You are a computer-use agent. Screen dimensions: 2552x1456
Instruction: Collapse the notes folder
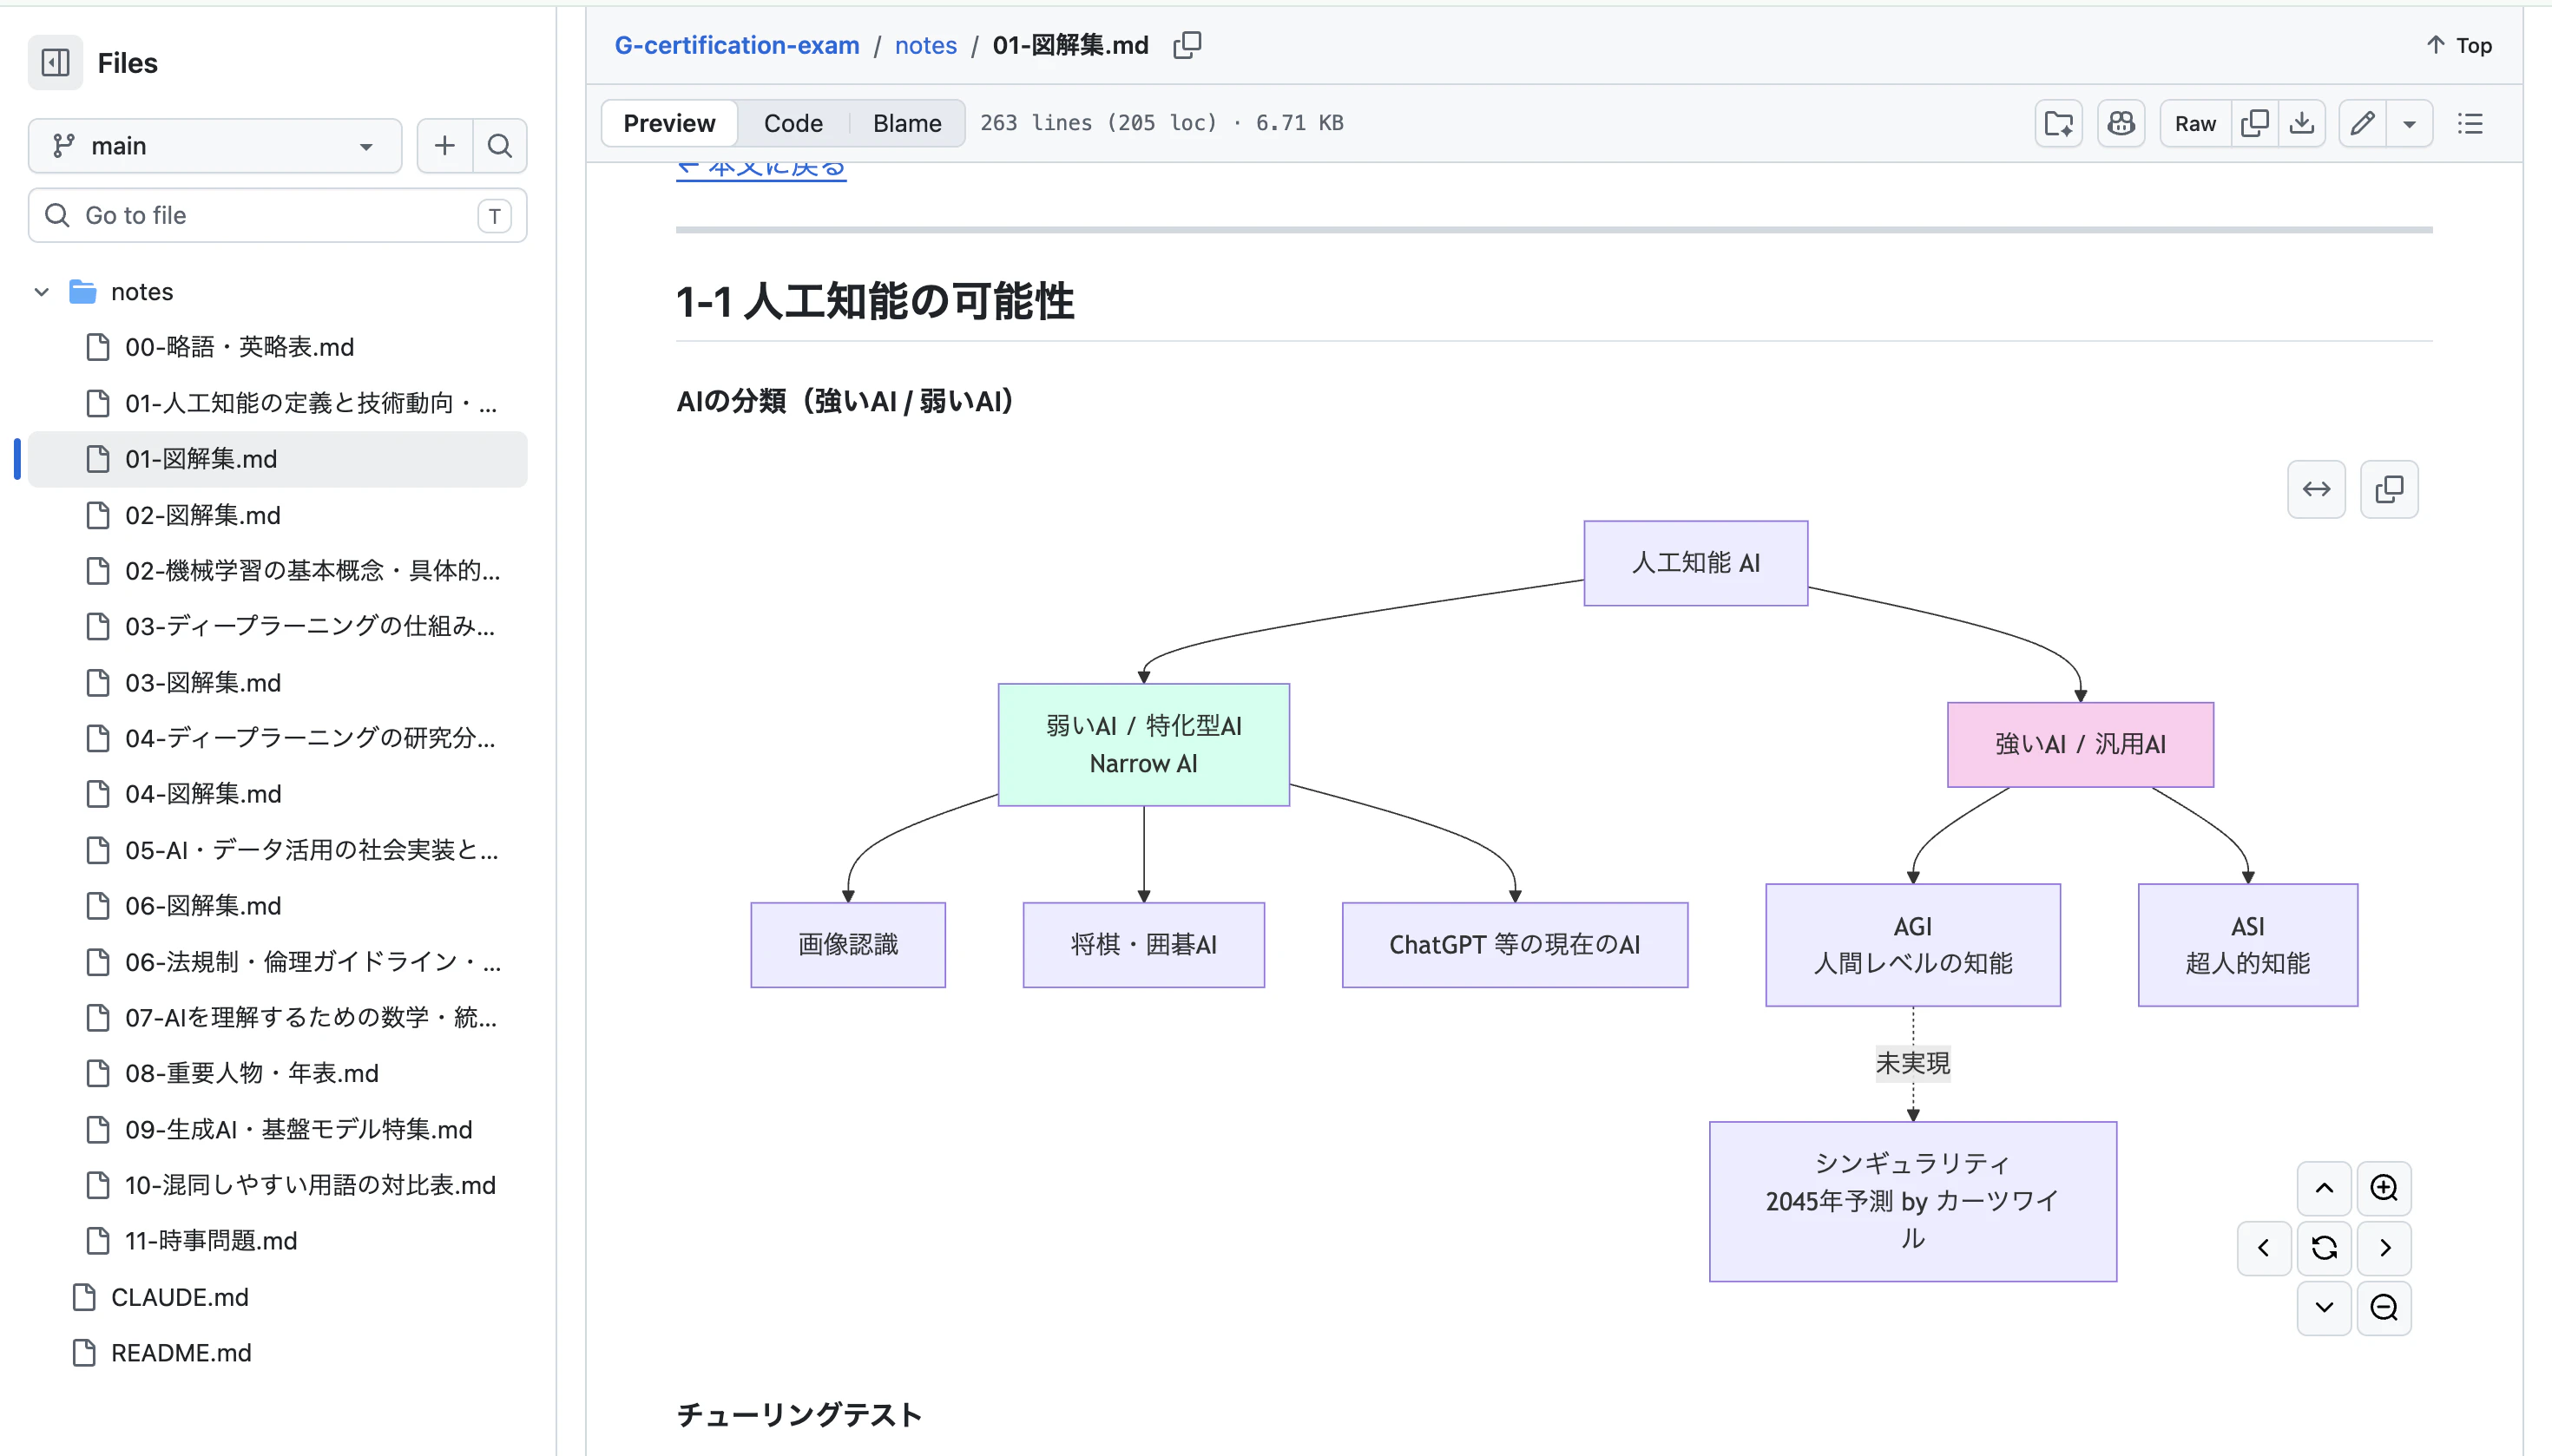tap(41, 292)
